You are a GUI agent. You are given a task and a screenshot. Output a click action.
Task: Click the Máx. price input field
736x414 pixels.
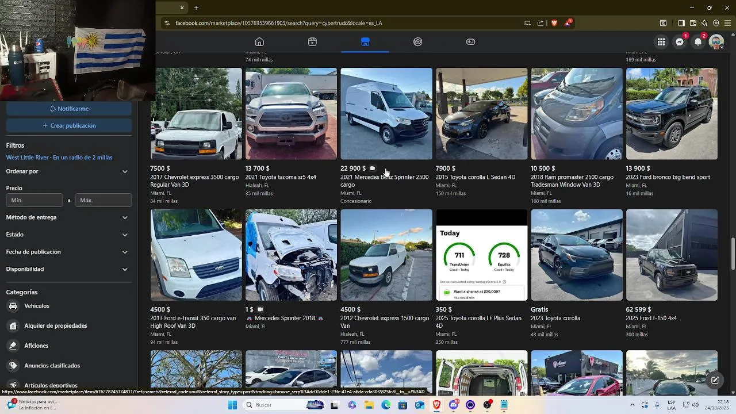point(103,200)
